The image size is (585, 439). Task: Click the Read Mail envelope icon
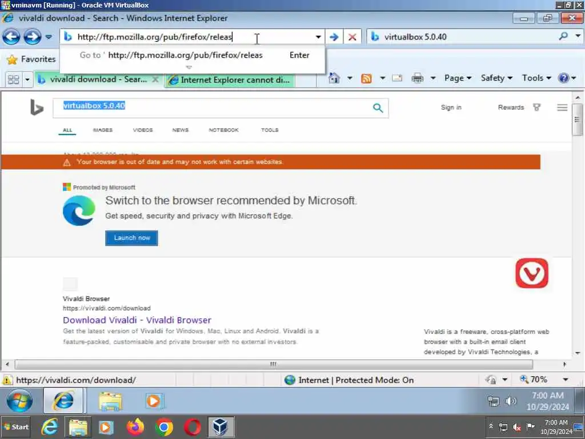[397, 78]
